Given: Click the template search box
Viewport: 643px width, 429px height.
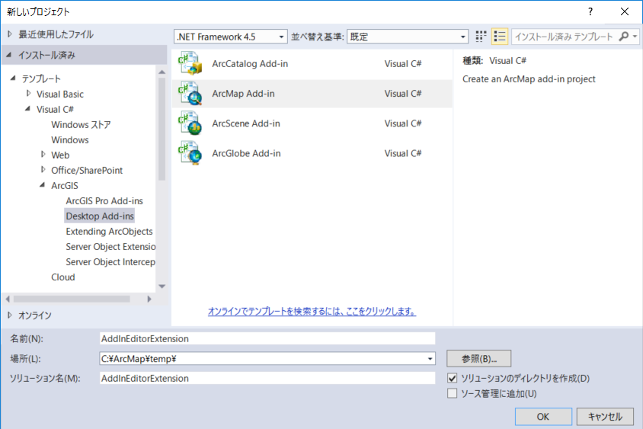Looking at the screenshot, I should coord(565,37).
